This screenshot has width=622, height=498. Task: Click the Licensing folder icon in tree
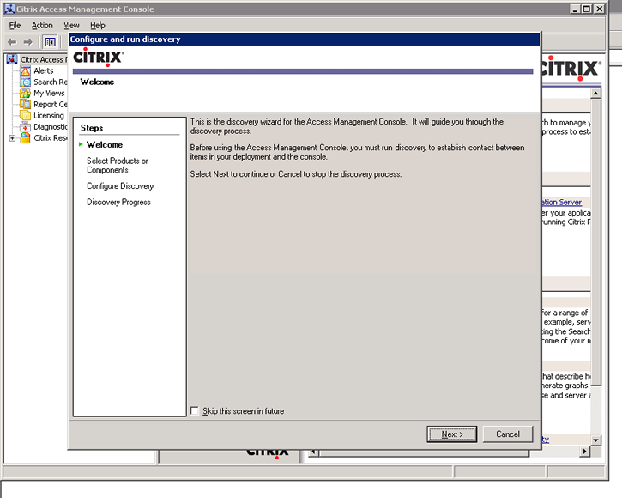(26, 115)
